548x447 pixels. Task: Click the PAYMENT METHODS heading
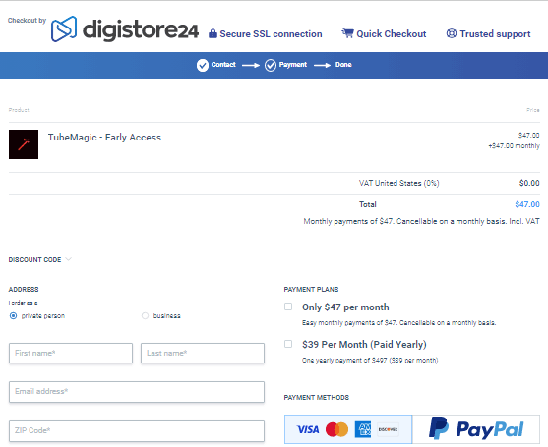(316, 398)
